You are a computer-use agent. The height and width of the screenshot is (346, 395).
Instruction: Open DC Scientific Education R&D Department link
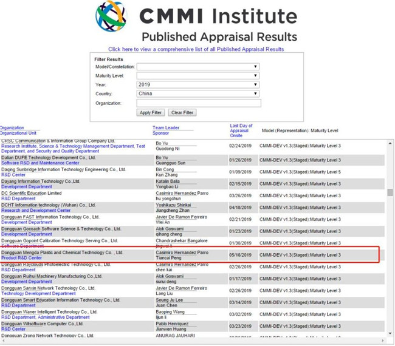click(18, 198)
